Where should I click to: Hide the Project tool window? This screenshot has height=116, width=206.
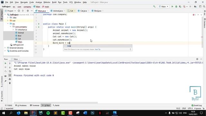32,11
